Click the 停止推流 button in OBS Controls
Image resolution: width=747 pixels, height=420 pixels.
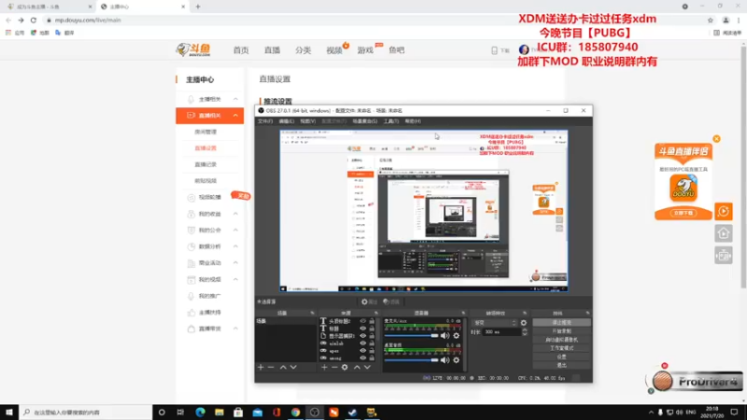coord(562,323)
